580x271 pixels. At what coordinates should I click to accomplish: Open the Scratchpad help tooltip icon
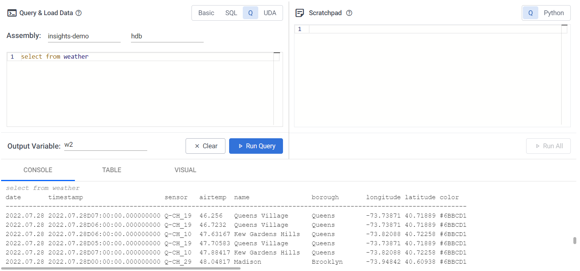(x=349, y=13)
